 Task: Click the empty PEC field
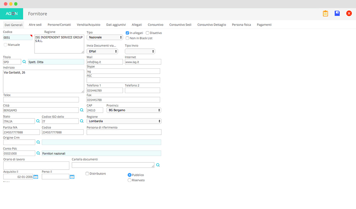click(x=123, y=80)
